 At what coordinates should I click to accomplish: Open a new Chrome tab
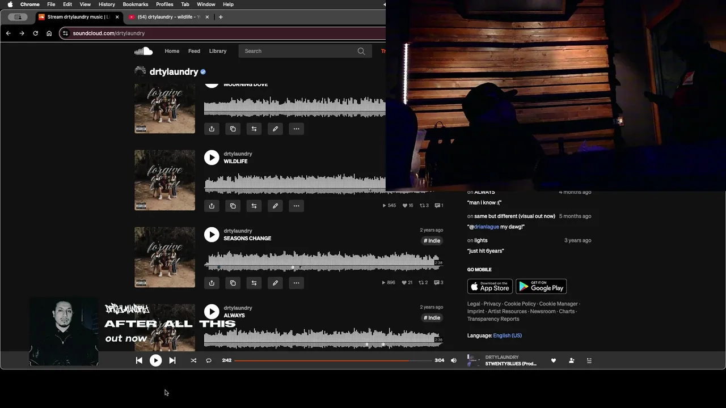coord(221,17)
